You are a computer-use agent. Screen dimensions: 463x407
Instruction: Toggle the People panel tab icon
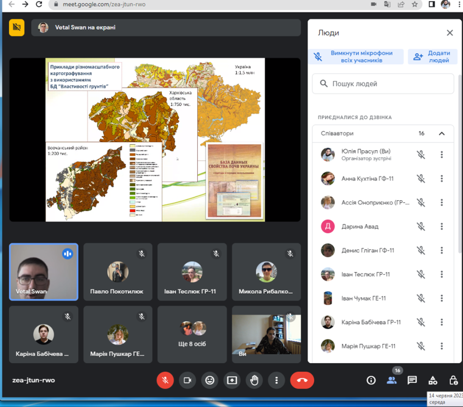[391, 380]
